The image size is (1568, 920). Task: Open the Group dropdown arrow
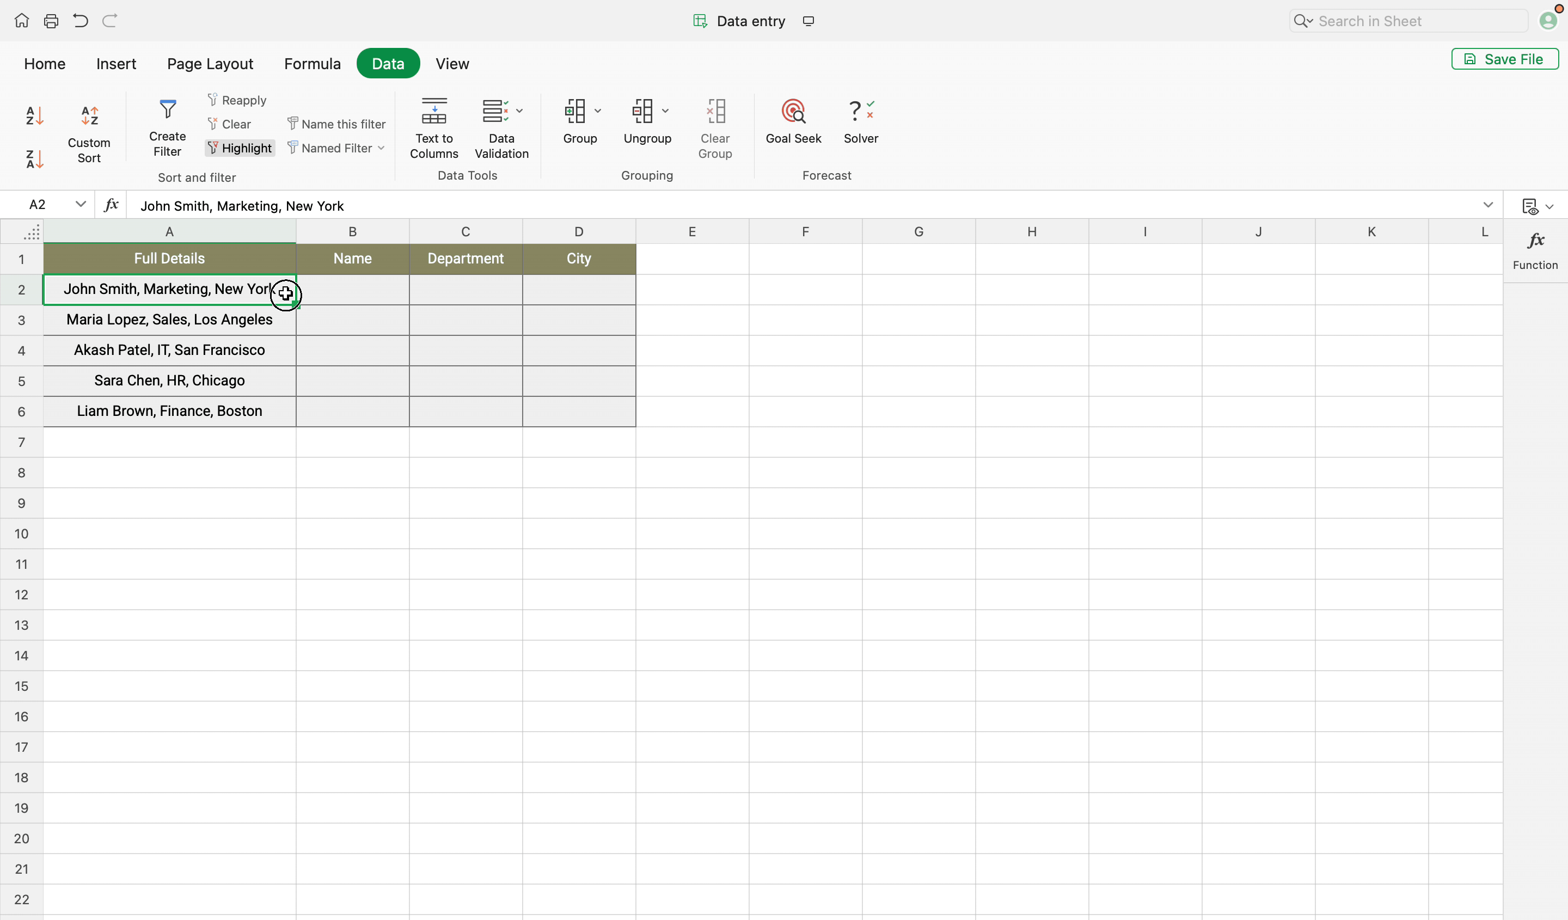click(597, 112)
